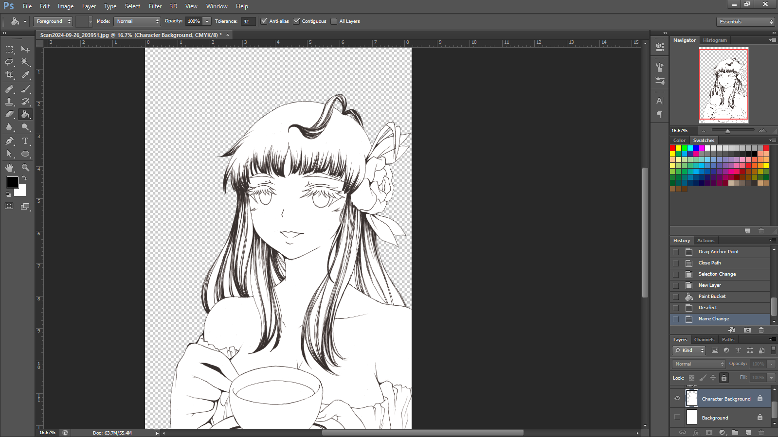778x437 pixels.
Task: Expand the Essentials workspace dropdown
Action: (745, 22)
